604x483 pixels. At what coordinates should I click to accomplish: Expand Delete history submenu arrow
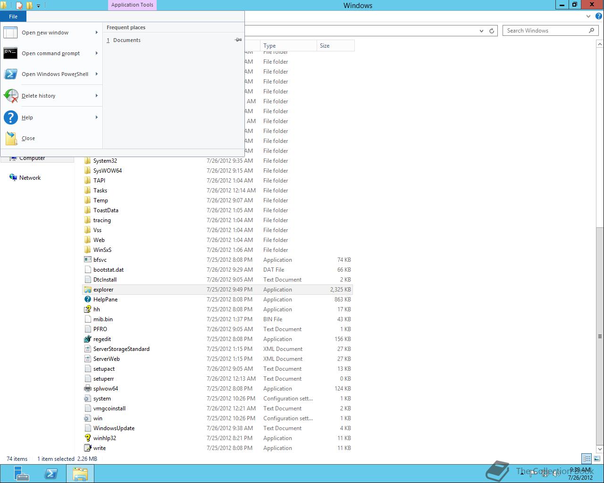[97, 96]
